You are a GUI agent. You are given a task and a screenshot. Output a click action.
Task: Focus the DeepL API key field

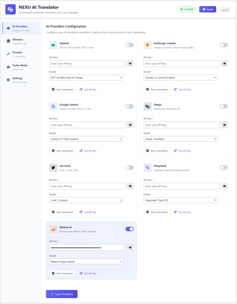(181, 125)
